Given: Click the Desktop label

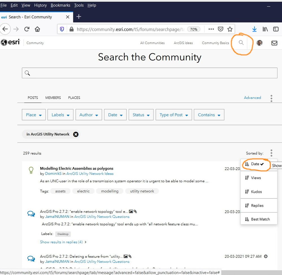Looking at the screenshot, I should pos(63,234).
